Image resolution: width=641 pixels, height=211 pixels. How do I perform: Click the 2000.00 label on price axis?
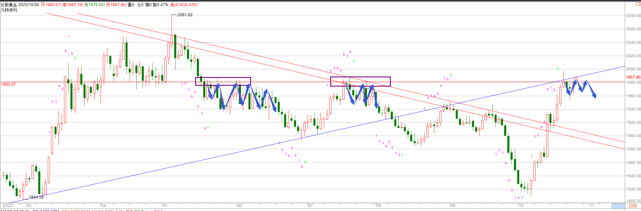tap(633, 69)
